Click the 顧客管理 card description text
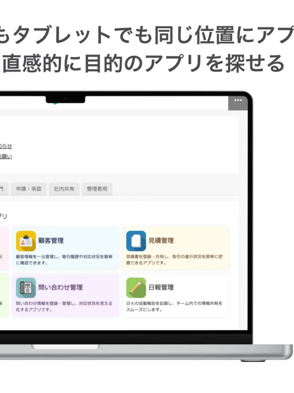This screenshot has height=393, width=294. 64,260
